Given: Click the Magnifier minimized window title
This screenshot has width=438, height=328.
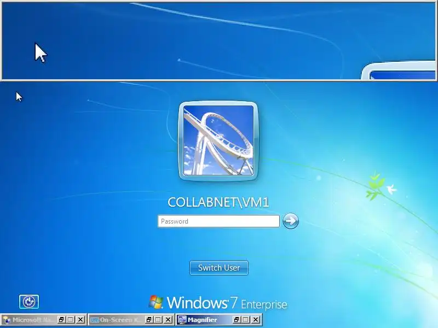Looking at the screenshot, I should pyautogui.click(x=202, y=320).
